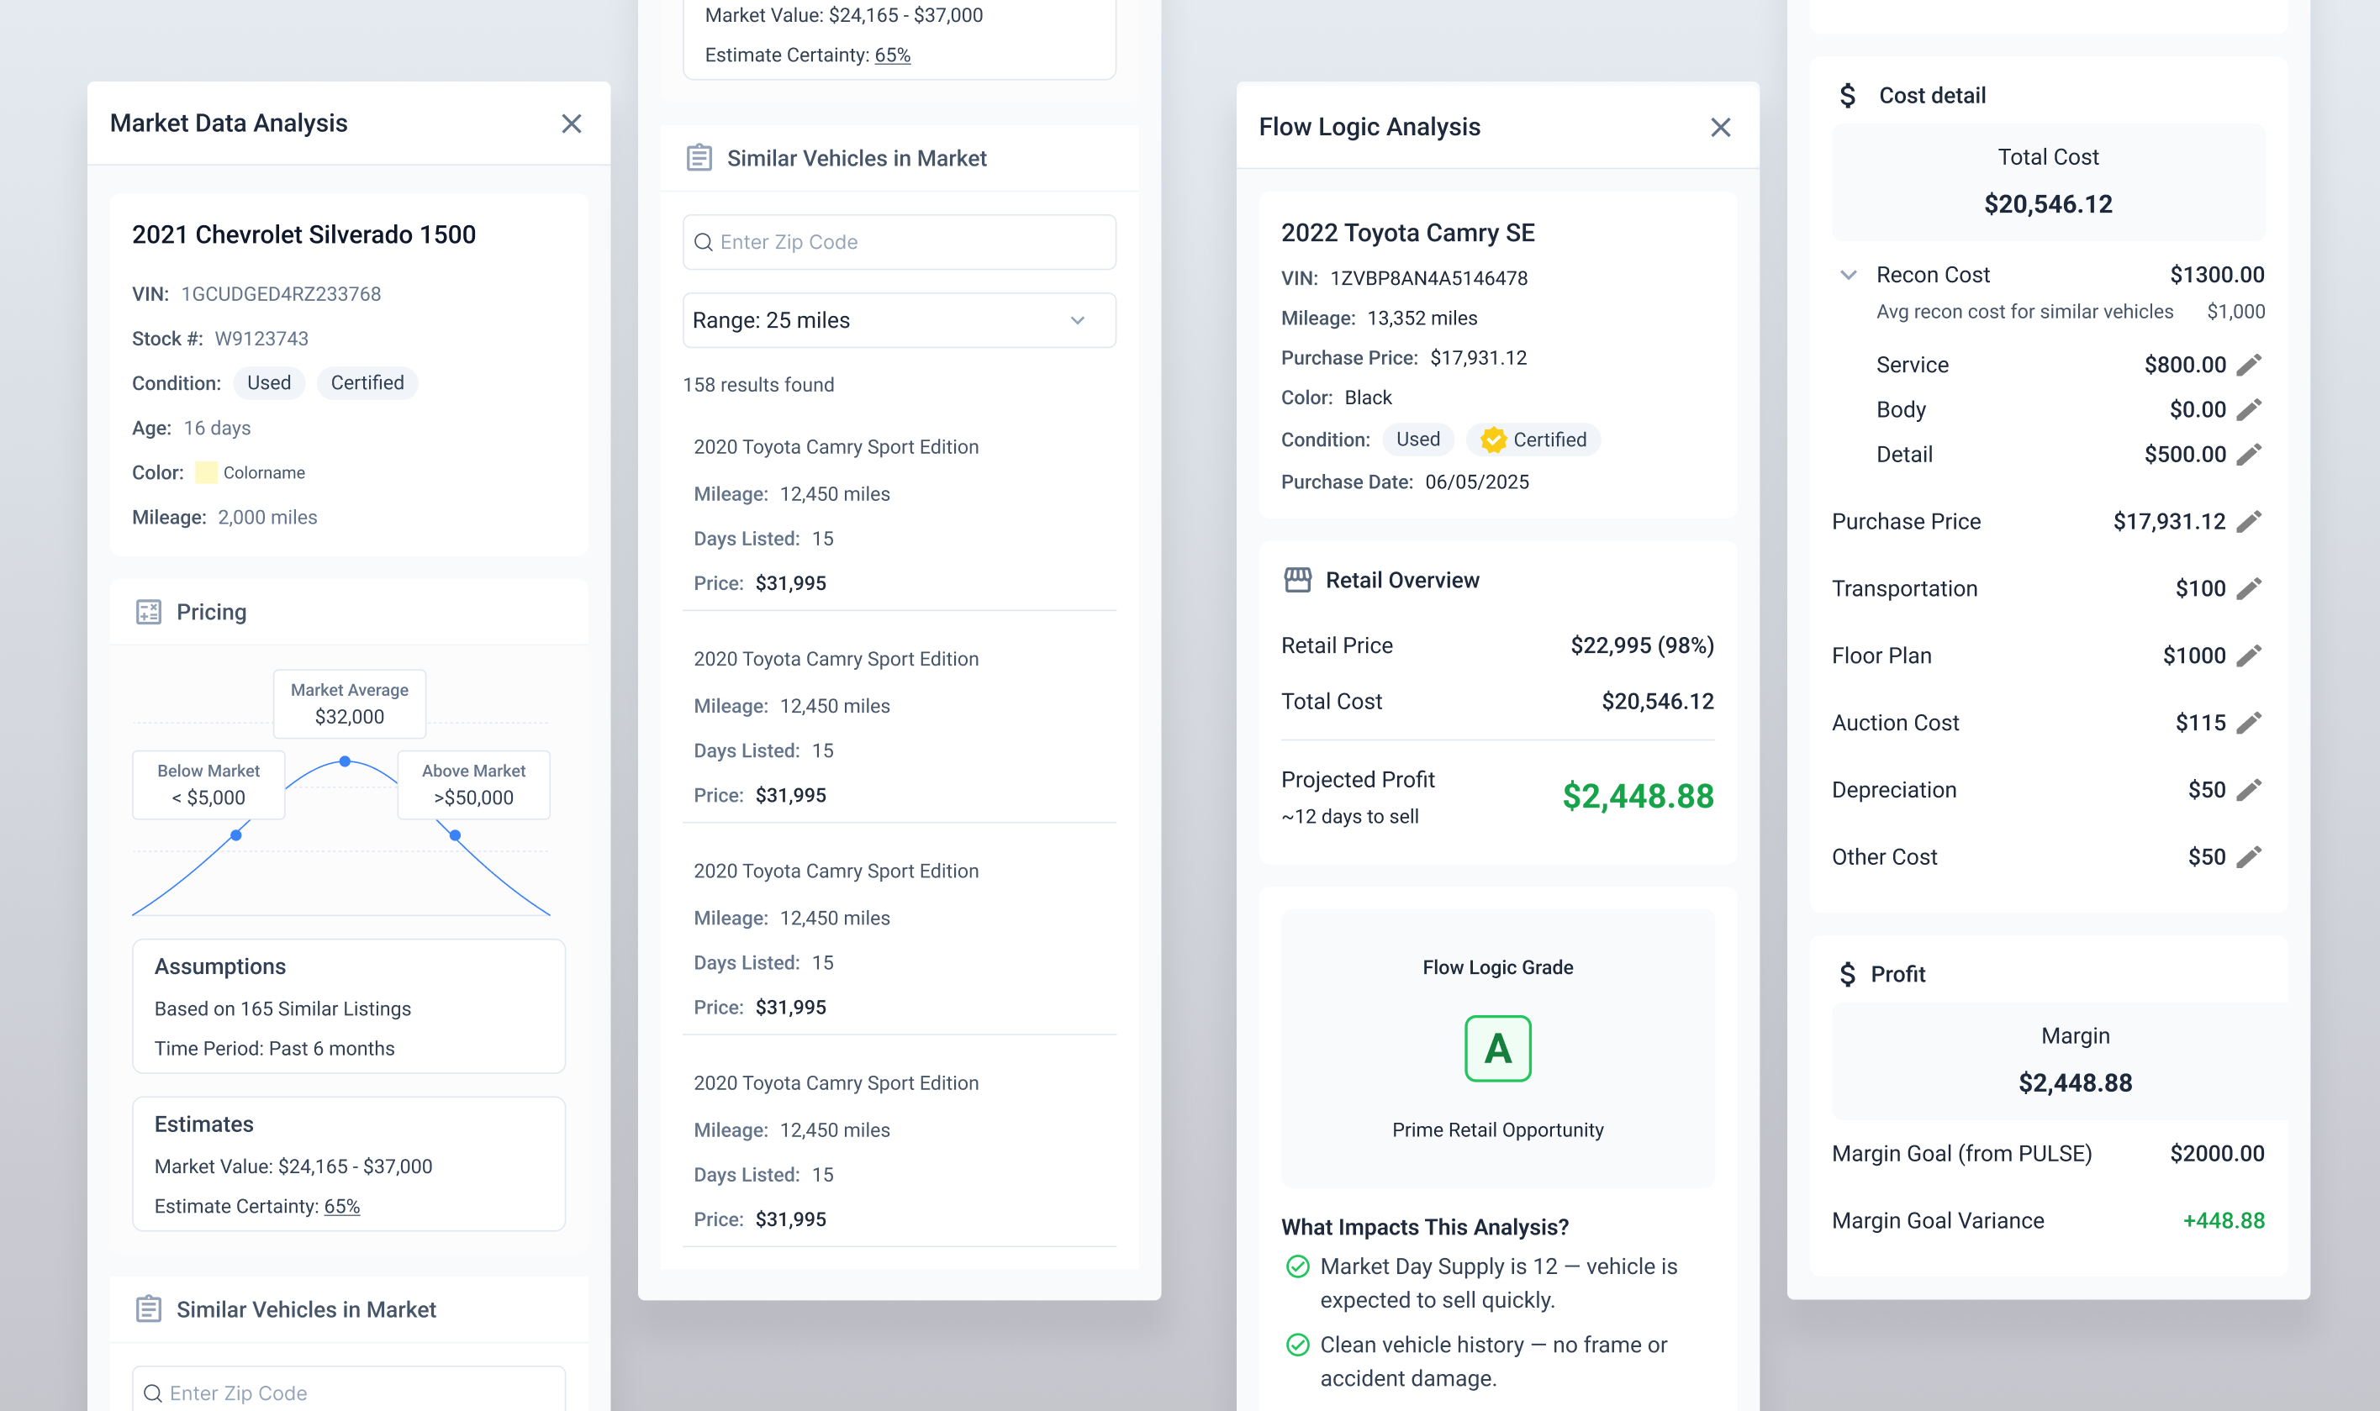The image size is (2380, 1411).
Task: Open the Range: 25 miles dropdown
Action: 899,320
